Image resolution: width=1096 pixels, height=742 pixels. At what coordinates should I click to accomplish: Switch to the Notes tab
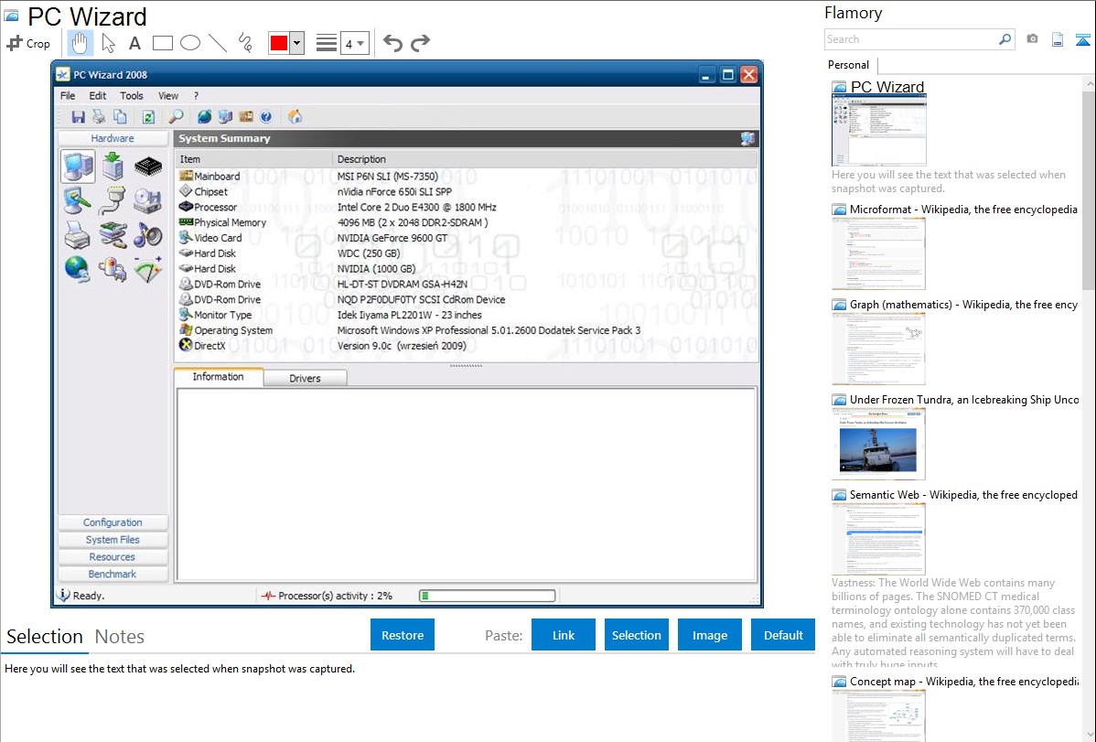(x=120, y=637)
